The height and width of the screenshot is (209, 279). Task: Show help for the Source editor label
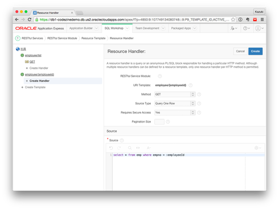(x=122, y=140)
